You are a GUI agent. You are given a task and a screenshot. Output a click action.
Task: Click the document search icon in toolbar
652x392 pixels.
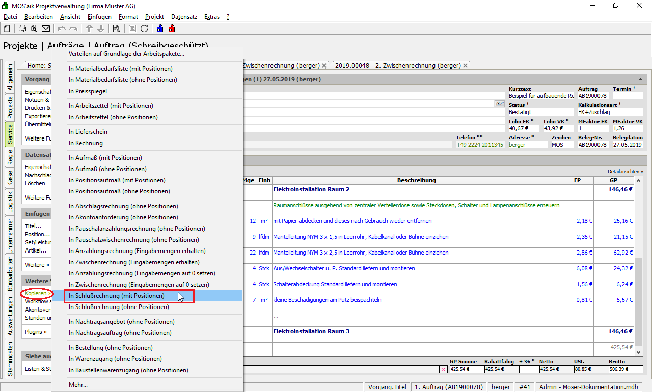(116, 29)
